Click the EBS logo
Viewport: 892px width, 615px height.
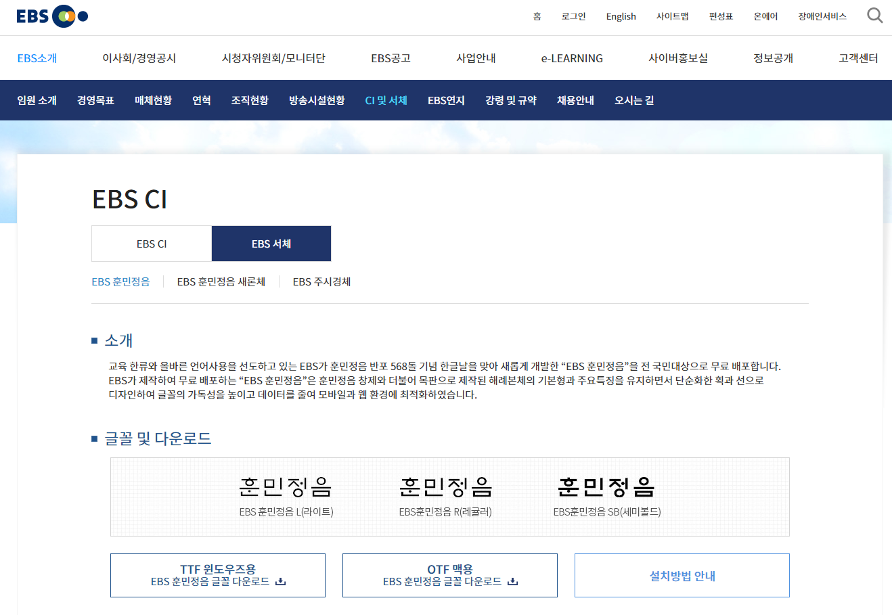52,16
